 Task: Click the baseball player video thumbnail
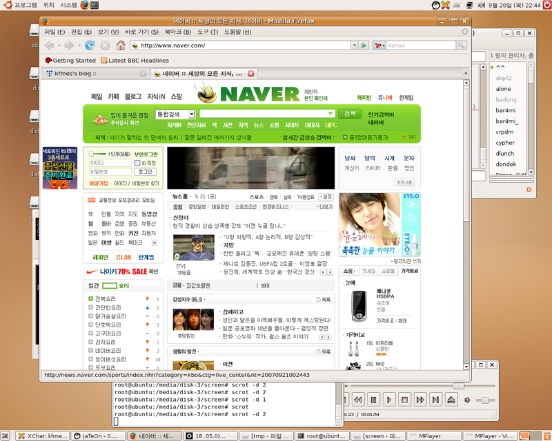coord(194,247)
